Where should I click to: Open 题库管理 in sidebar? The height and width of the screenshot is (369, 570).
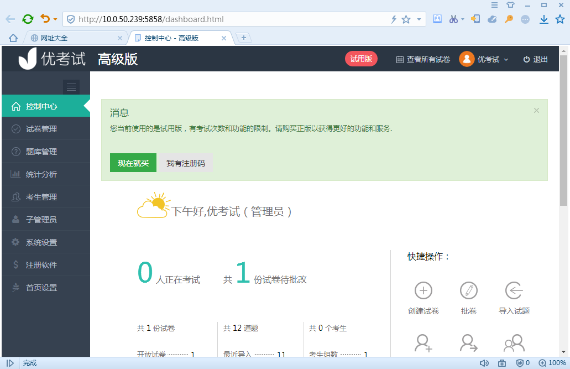tap(46, 152)
